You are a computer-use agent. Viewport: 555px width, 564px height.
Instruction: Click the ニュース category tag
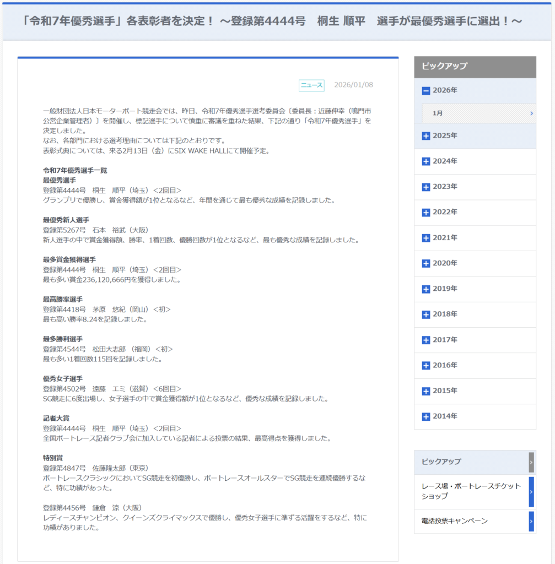pyautogui.click(x=311, y=85)
